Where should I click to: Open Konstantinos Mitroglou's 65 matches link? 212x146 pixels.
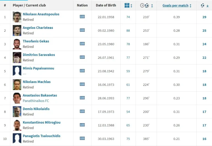pos(128,125)
